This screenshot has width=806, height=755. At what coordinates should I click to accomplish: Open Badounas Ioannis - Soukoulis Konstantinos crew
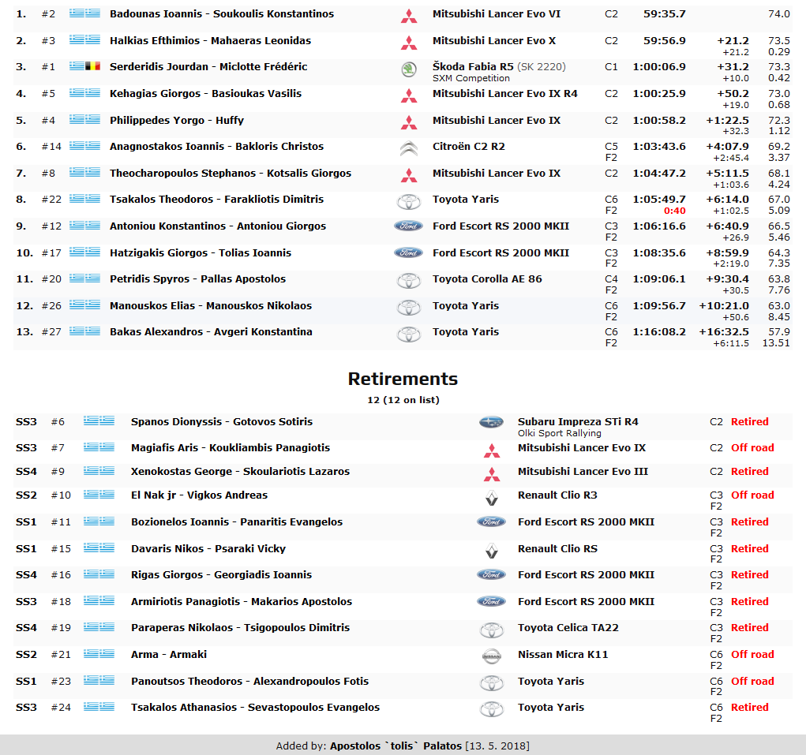tap(222, 14)
